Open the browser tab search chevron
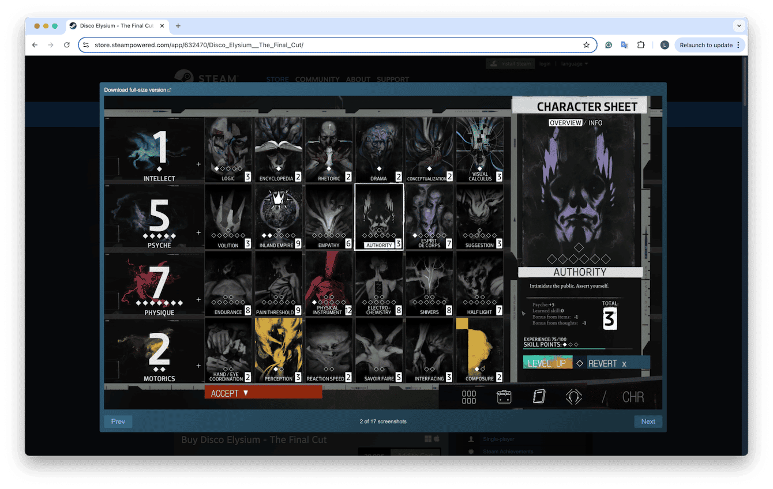 click(x=738, y=25)
